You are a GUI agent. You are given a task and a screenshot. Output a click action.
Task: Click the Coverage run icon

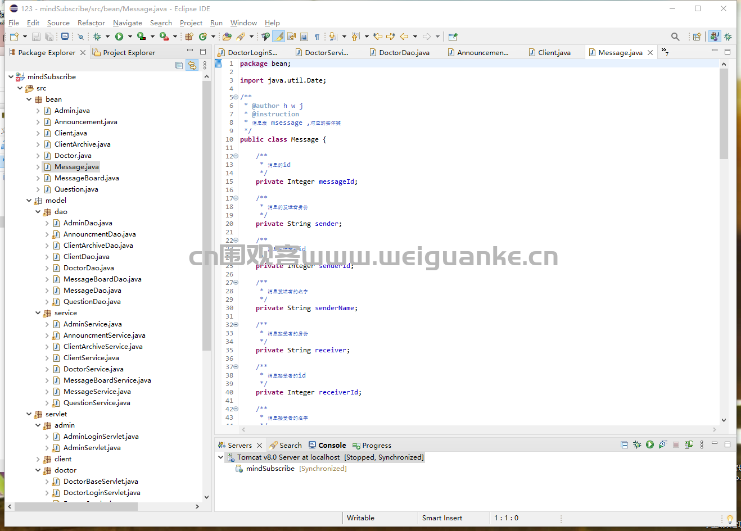point(141,37)
